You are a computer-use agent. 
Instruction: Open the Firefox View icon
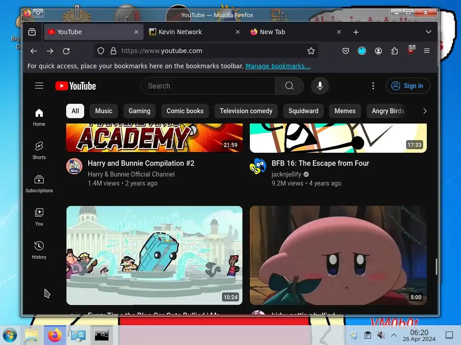pyautogui.click(x=32, y=32)
